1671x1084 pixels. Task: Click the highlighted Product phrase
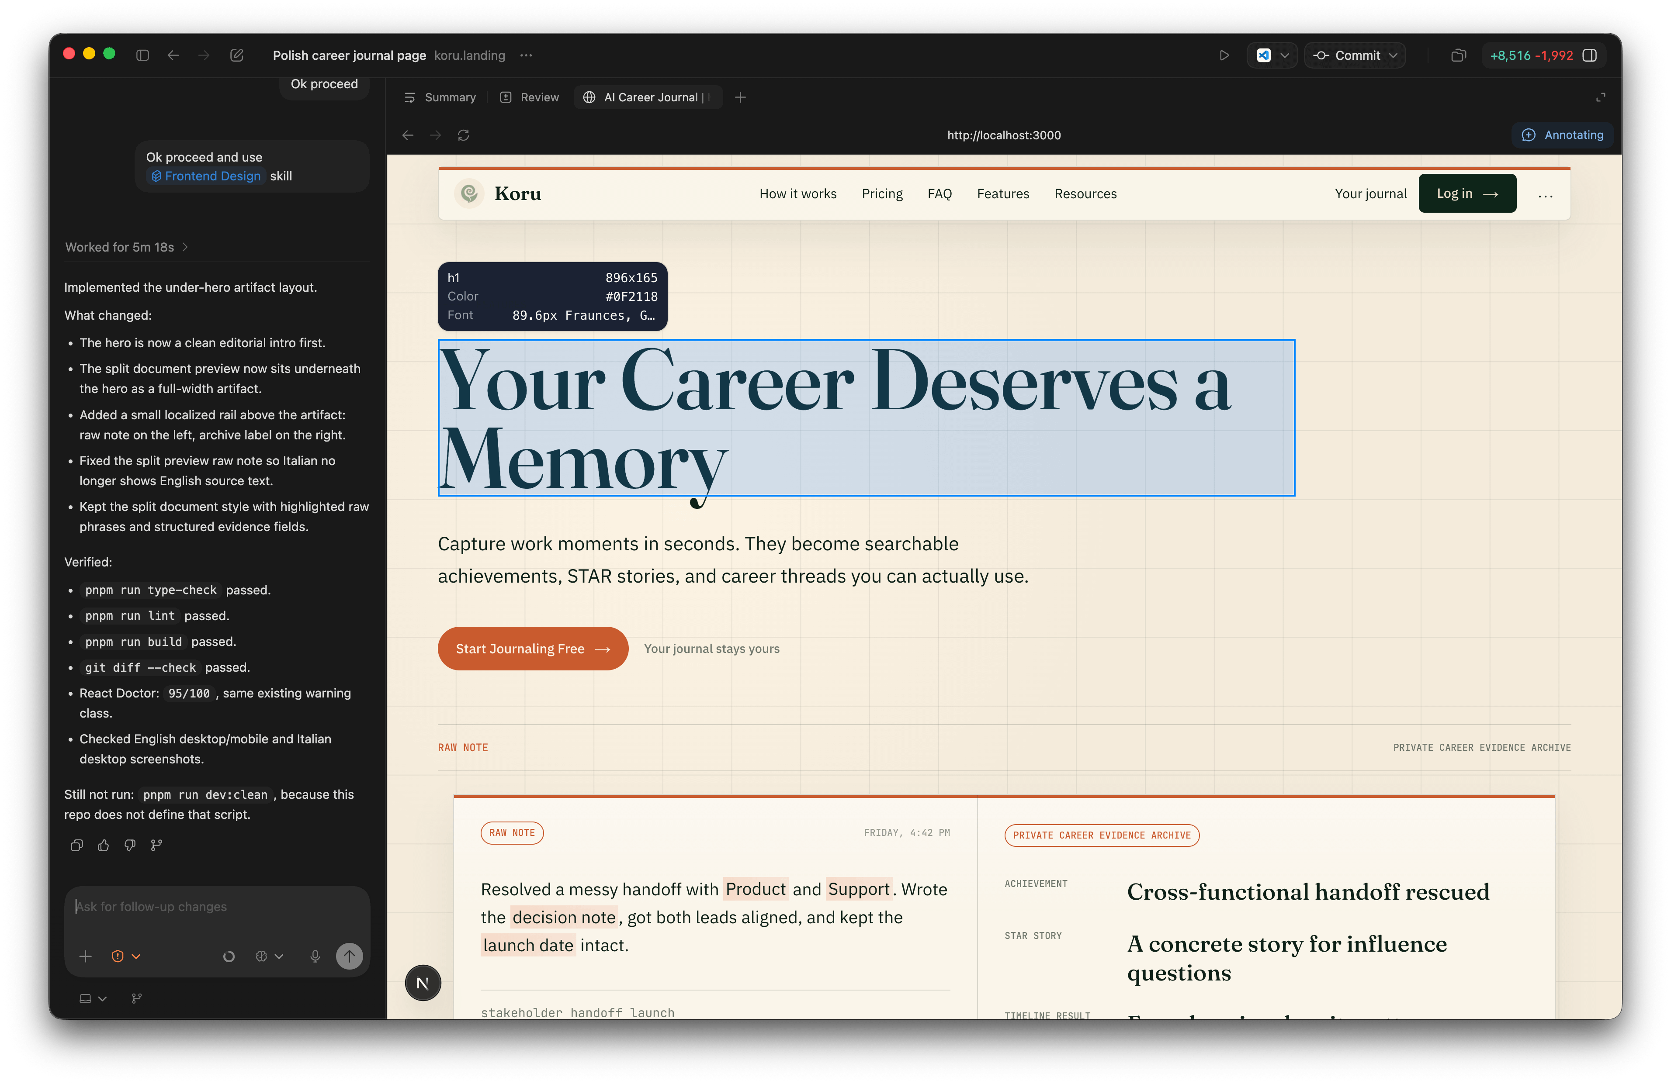(x=756, y=889)
